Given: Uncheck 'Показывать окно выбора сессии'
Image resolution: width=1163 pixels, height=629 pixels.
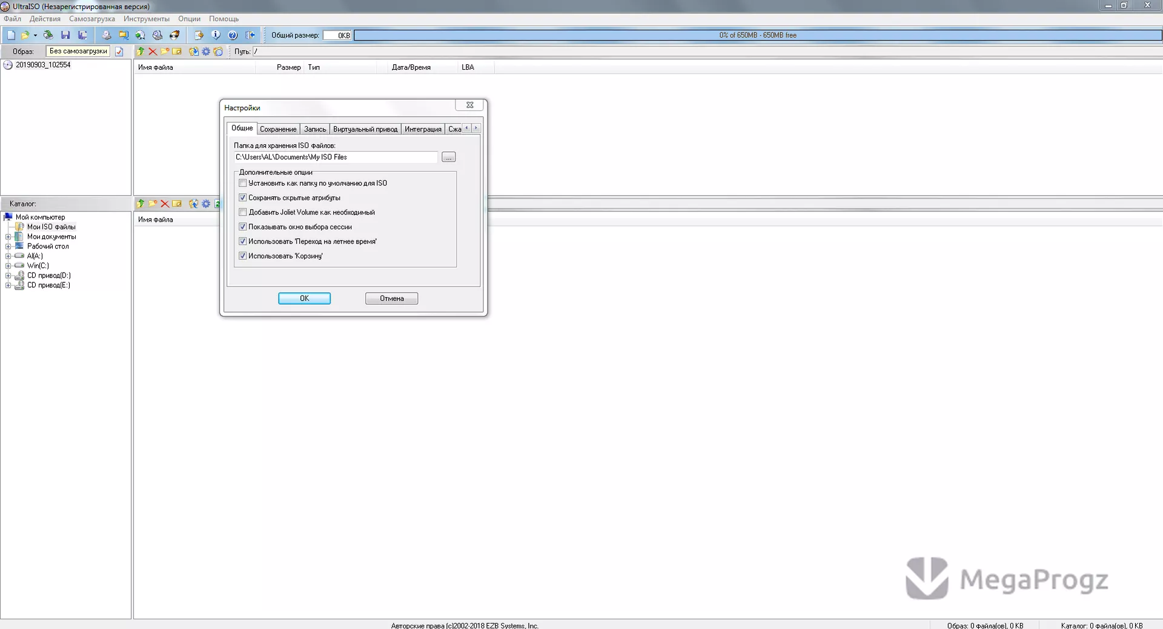Looking at the screenshot, I should pyautogui.click(x=243, y=227).
